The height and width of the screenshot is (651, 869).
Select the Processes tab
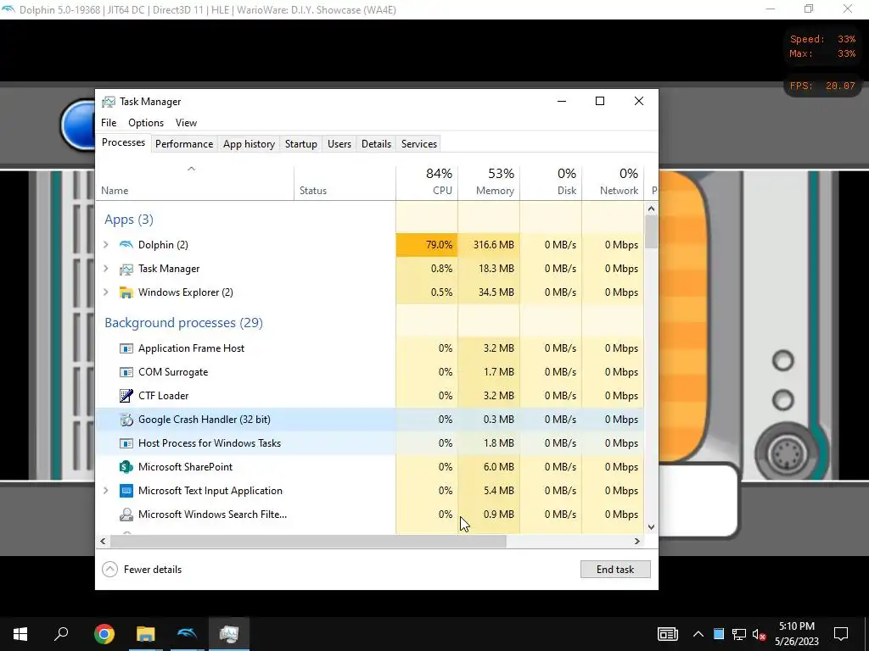coord(124,142)
